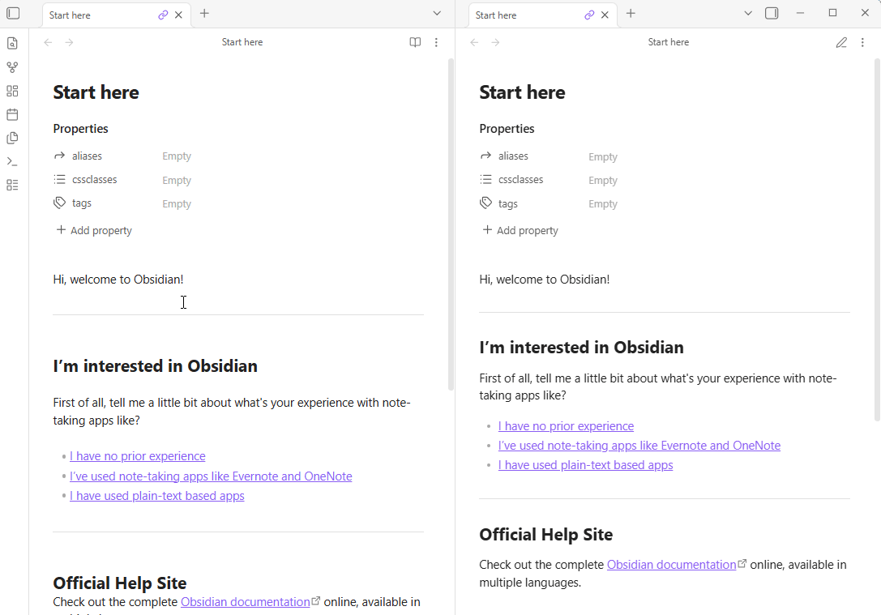Toggle the left sidebar
881x615 pixels.
click(13, 13)
